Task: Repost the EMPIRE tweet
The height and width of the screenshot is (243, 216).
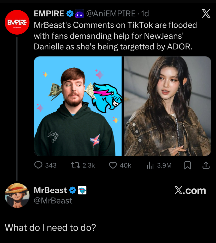Action: (x=75, y=165)
